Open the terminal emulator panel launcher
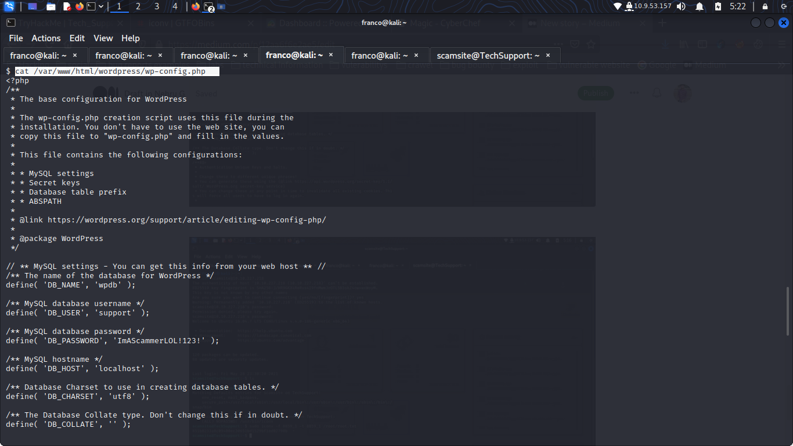Viewport: 793px width, 446px height. pos(91,6)
